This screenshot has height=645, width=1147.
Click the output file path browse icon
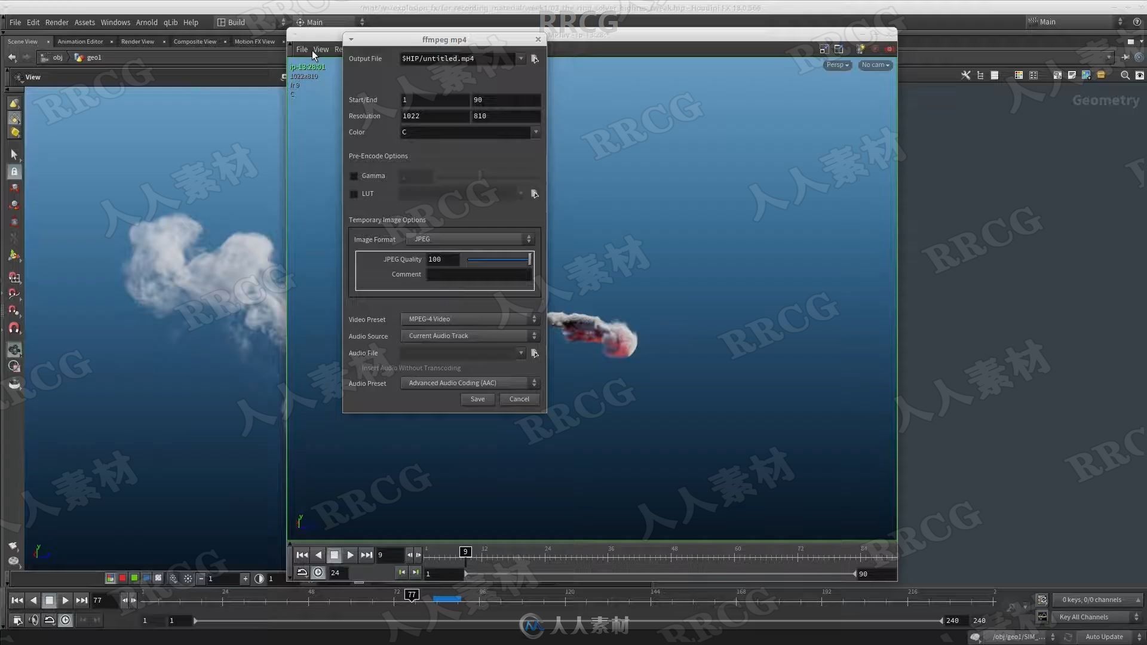point(535,59)
